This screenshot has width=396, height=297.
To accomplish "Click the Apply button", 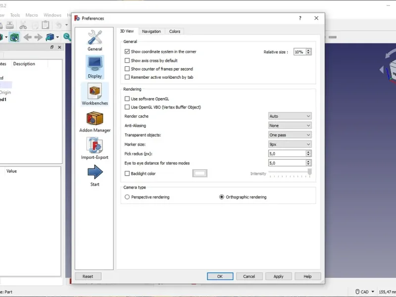I will (278, 276).
